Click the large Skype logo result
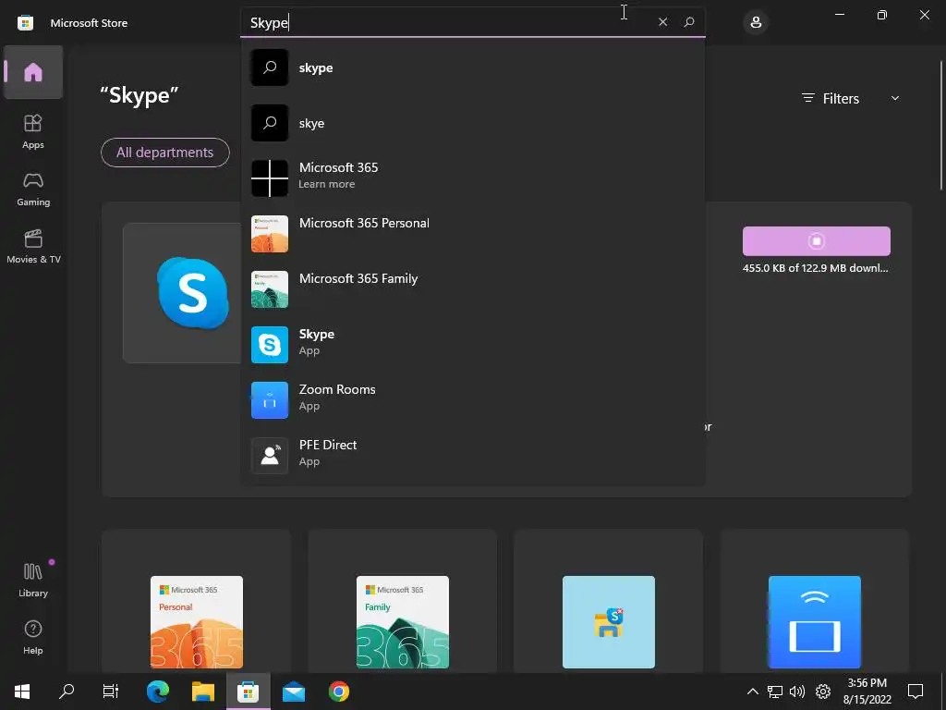This screenshot has height=710, width=946. pos(192,293)
